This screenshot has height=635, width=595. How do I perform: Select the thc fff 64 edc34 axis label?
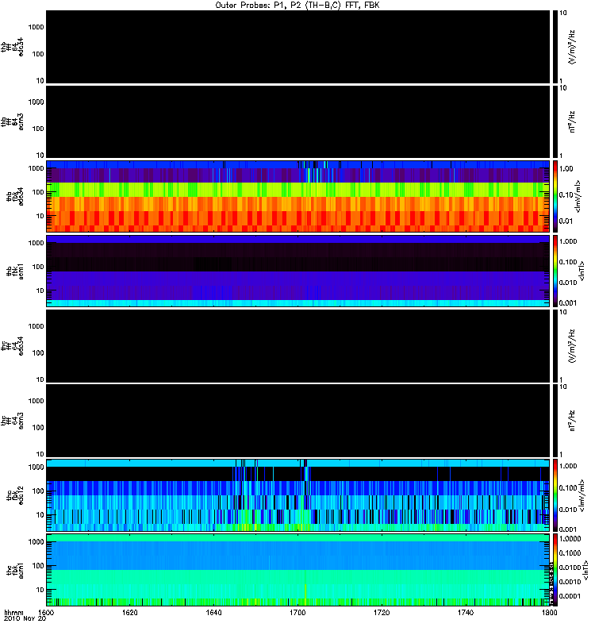point(12,346)
